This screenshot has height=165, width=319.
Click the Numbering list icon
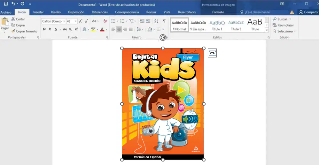point(122,21)
